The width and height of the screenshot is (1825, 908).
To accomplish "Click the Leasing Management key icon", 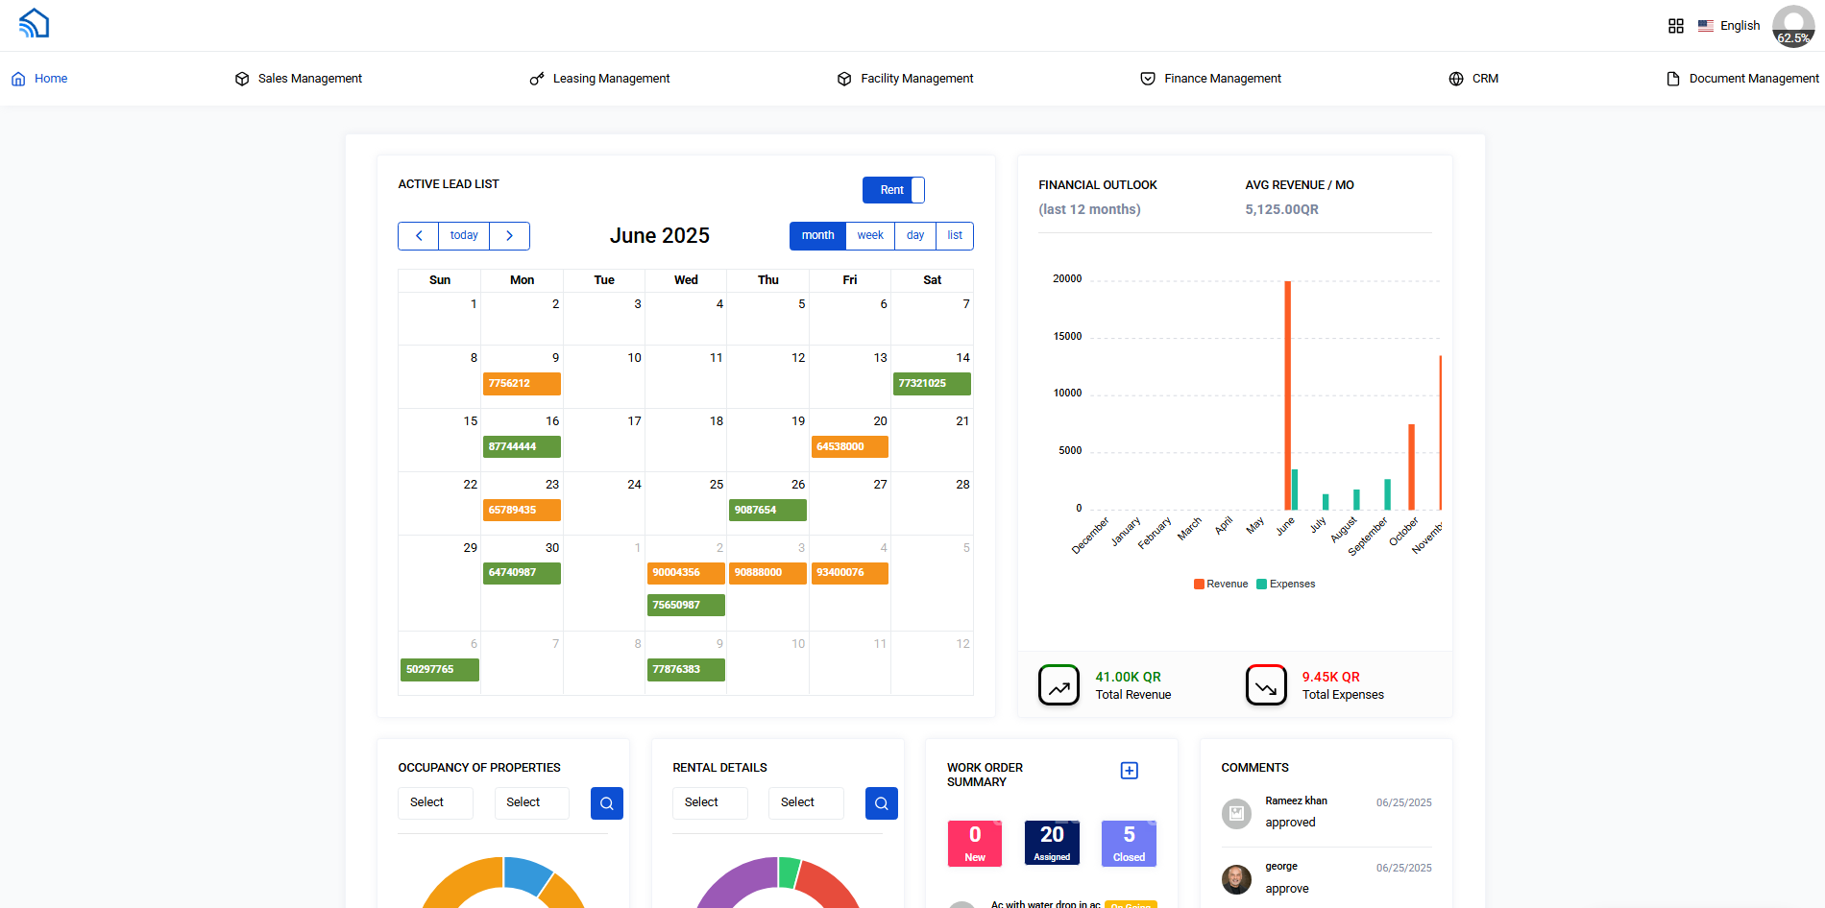I will pos(537,79).
